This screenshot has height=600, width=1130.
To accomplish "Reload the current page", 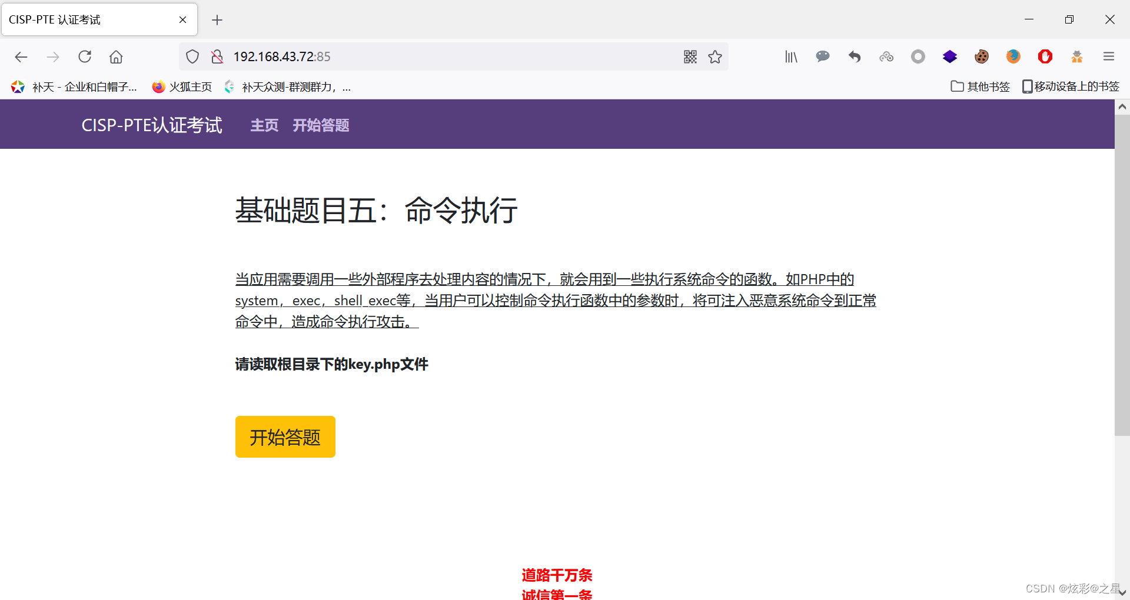I will [85, 56].
